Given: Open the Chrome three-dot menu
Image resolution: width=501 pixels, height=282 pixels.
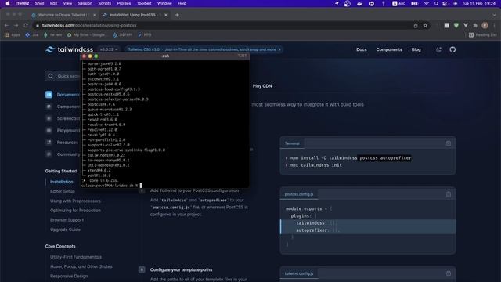Looking at the screenshot, I should coord(494,25).
